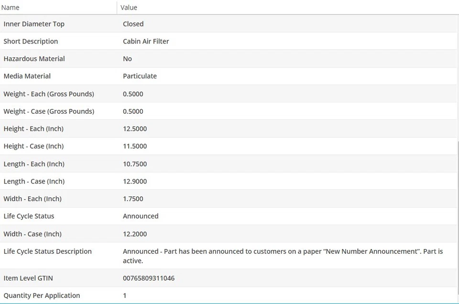The height and width of the screenshot is (304, 459).
Task: Select Length - Each (Inch) label
Action: (34, 164)
